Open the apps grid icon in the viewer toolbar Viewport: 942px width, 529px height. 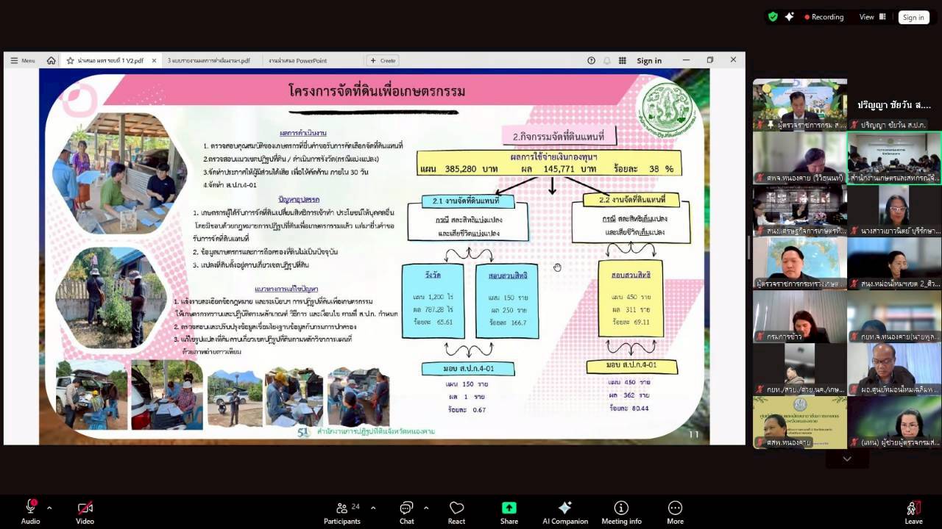pyautogui.click(x=622, y=60)
